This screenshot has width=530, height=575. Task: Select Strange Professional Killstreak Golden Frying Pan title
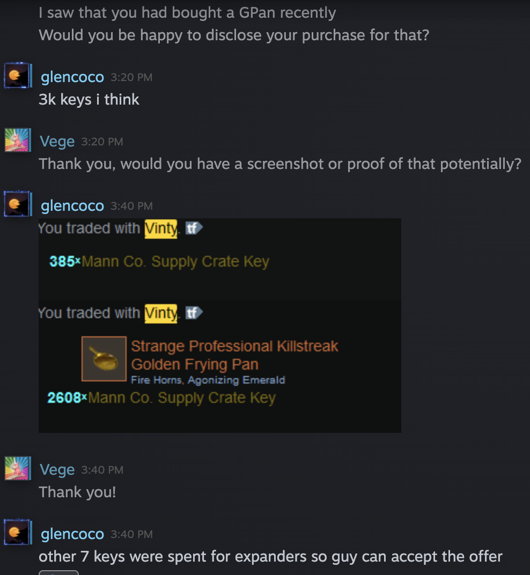coord(234,355)
